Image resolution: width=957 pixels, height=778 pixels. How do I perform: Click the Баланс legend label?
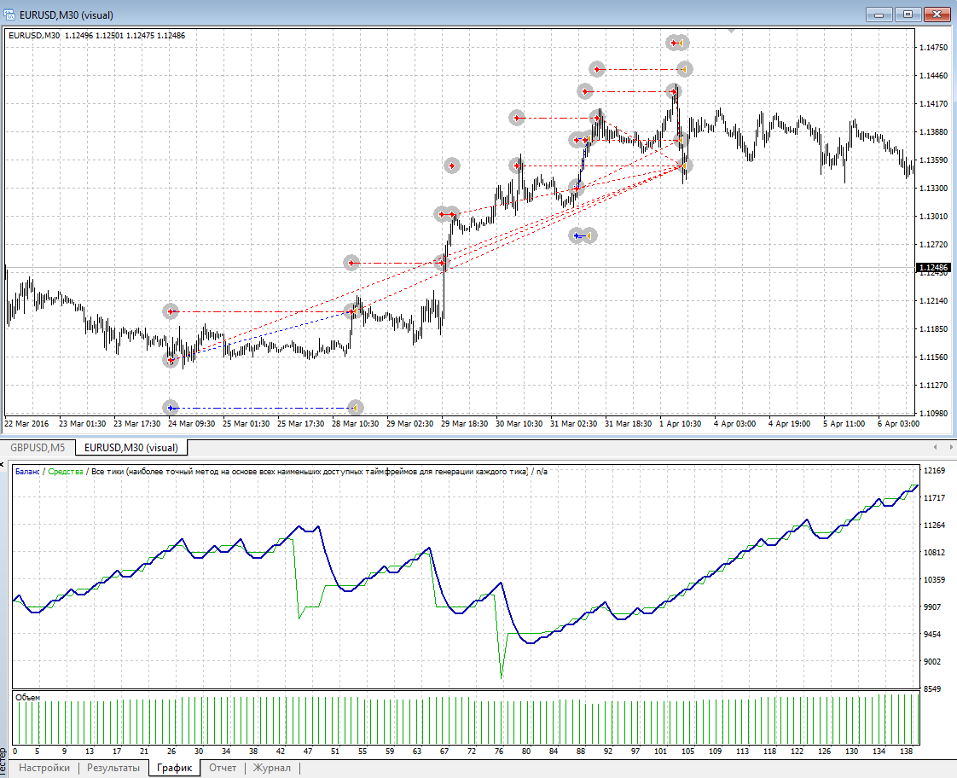(x=27, y=471)
